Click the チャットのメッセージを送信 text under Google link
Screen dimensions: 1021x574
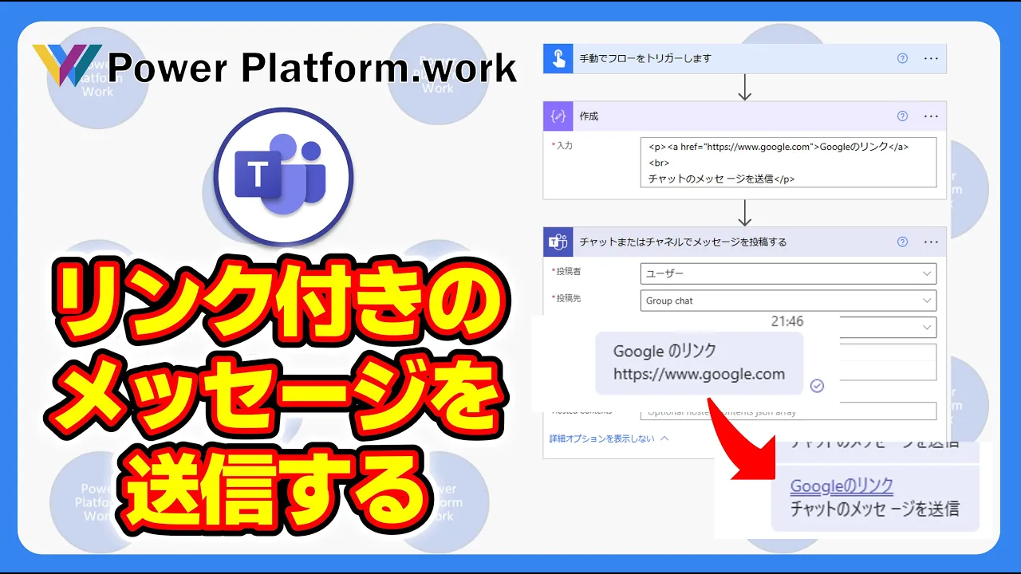[x=874, y=509]
